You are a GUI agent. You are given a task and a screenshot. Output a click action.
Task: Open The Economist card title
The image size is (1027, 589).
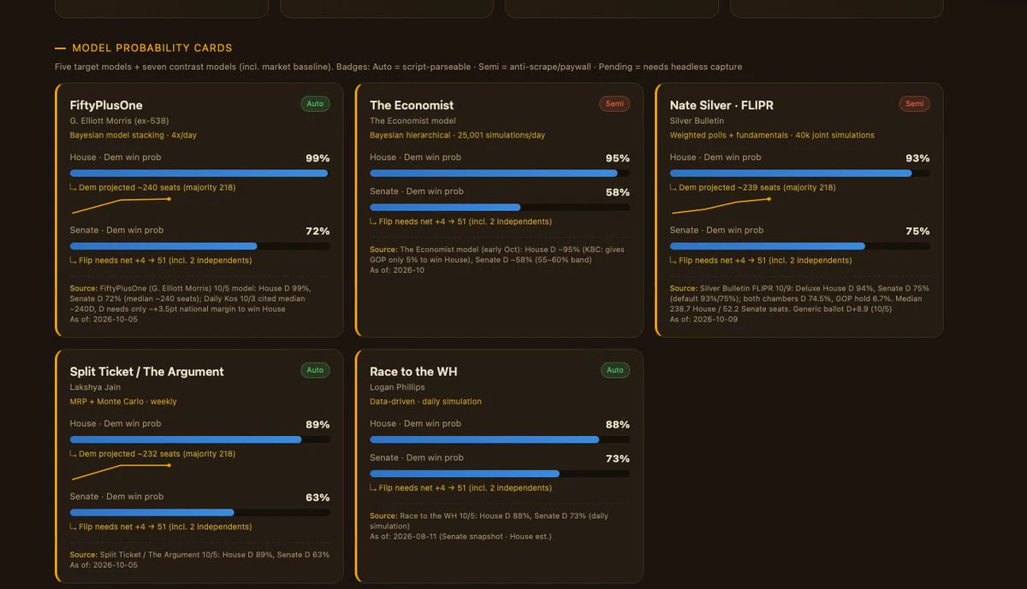412,105
